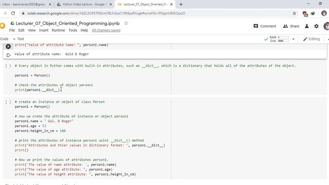Add a new Code cell
Image resolution: width=329 pixels, height=185 pixels.
click(4, 39)
